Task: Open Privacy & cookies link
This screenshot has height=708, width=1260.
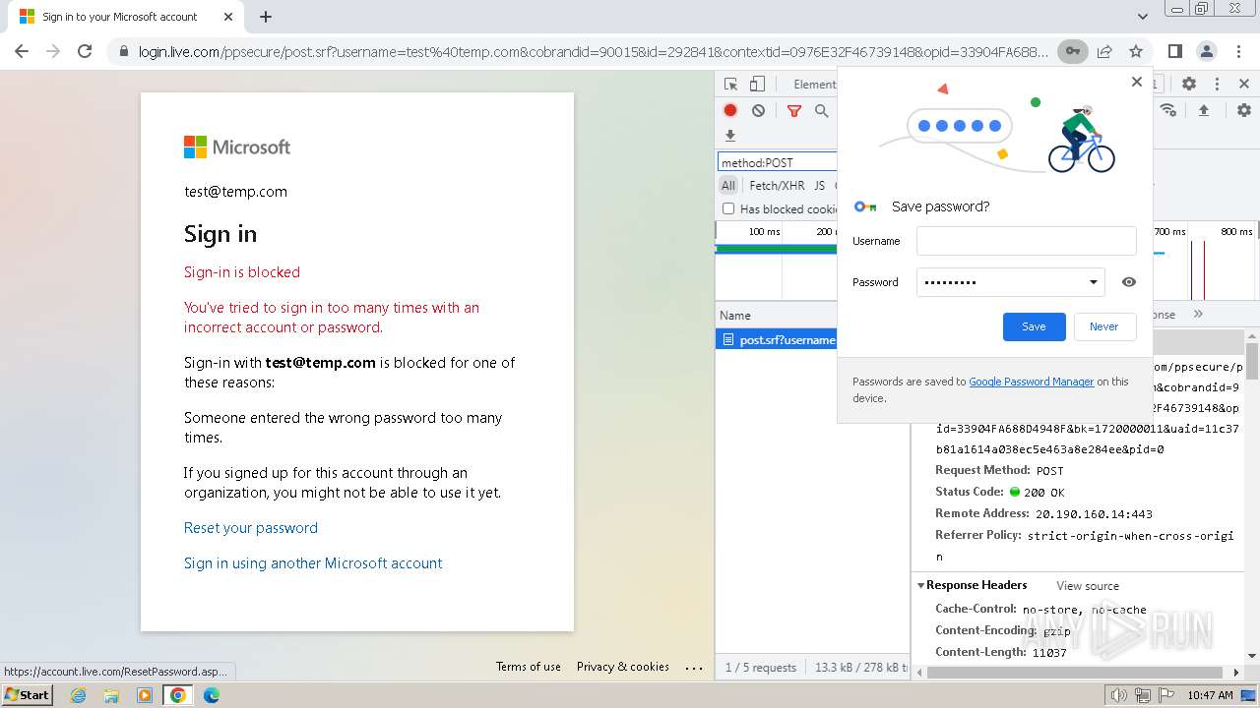Action: [x=623, y=667]
